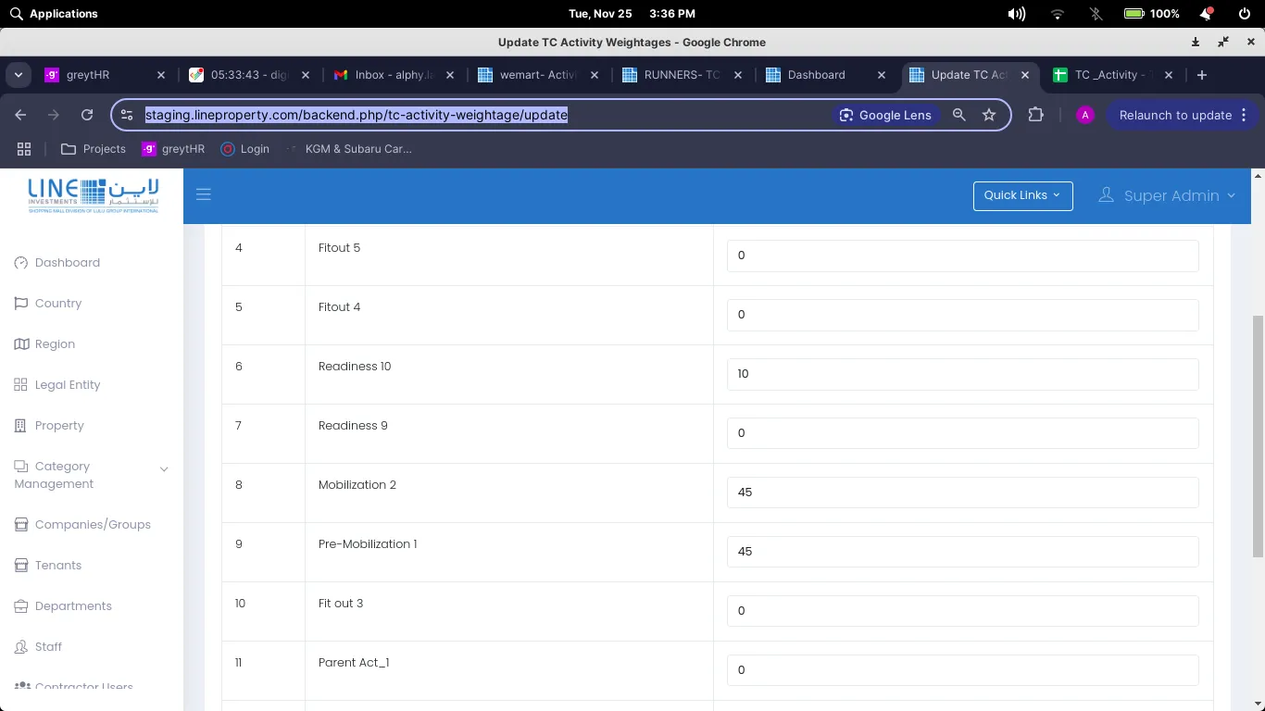The width and height of the screenshot is (1265, 711).
Task: Click the Google Lens button in address bar
Action: click(884, 116)
